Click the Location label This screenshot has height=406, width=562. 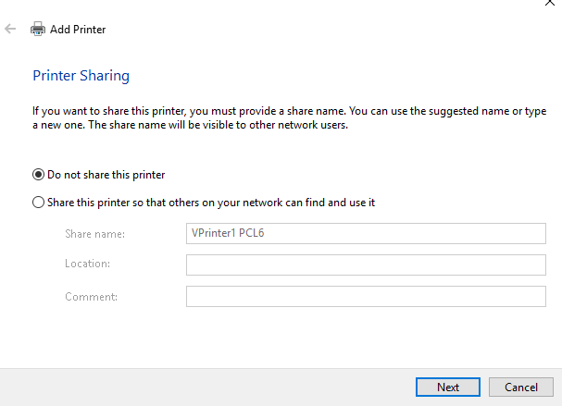tap(87, 264)
